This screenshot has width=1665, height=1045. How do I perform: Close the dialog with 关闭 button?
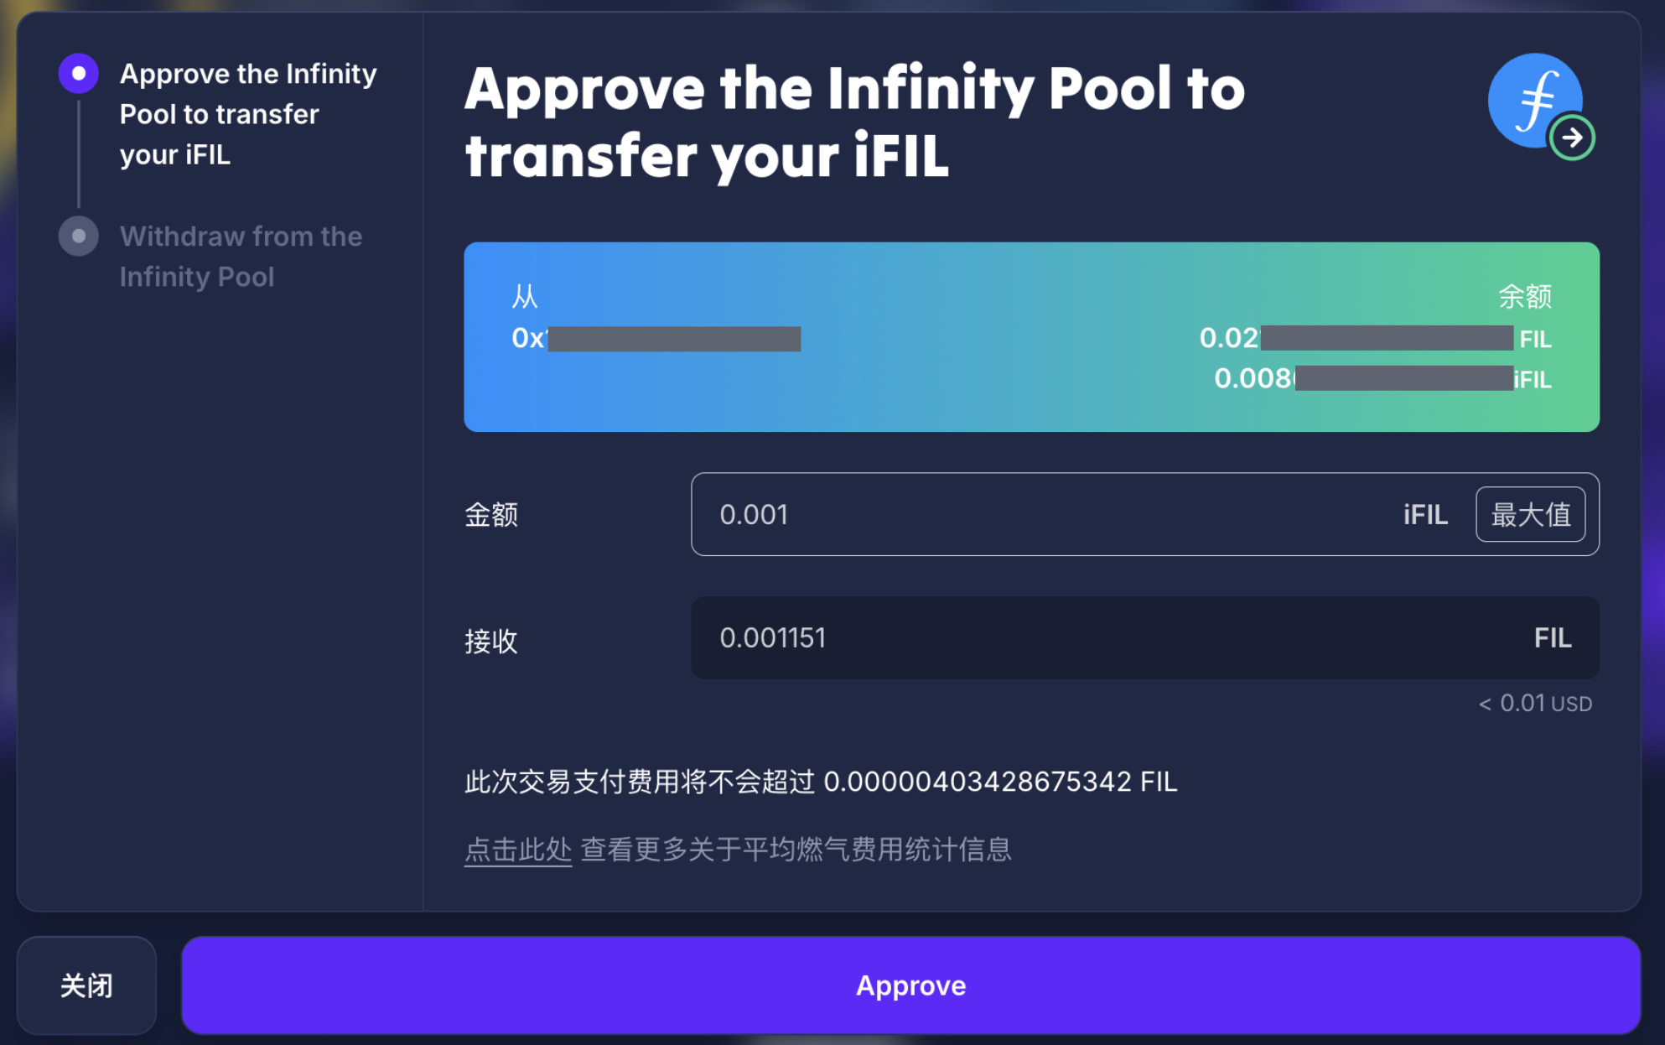86,985
